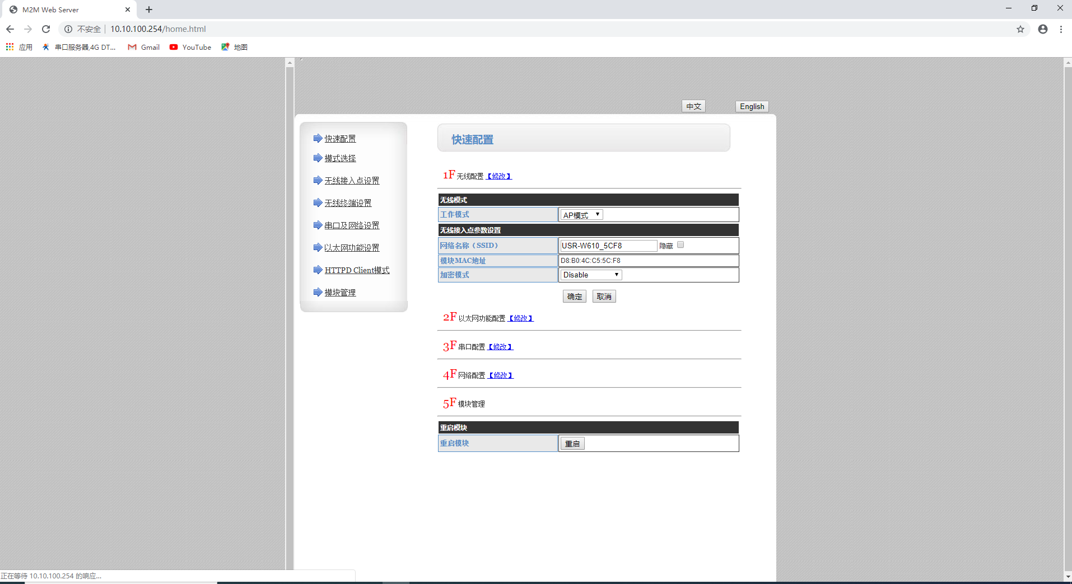Enable the hide SSID checkbox

click(x=681, y=245)
